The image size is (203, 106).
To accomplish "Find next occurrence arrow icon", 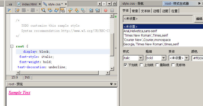I will [56, 10].
